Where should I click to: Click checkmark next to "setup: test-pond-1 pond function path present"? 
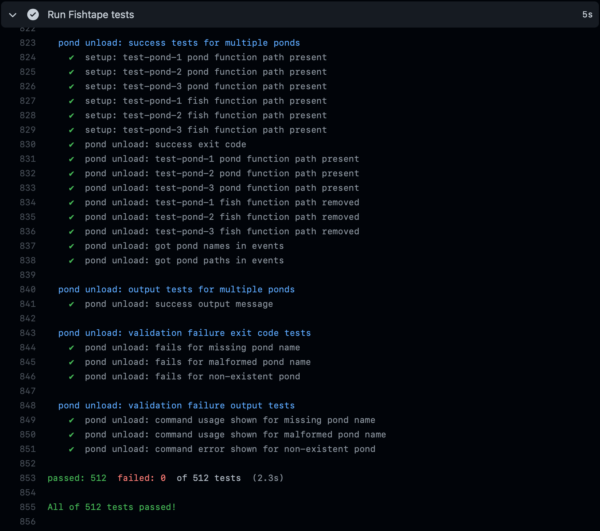tap(71, 57)
